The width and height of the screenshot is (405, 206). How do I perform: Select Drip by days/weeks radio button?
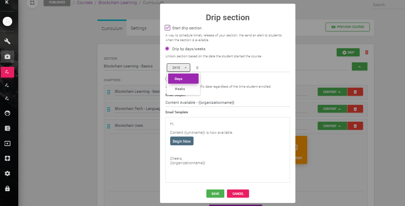tap(167, 49)
